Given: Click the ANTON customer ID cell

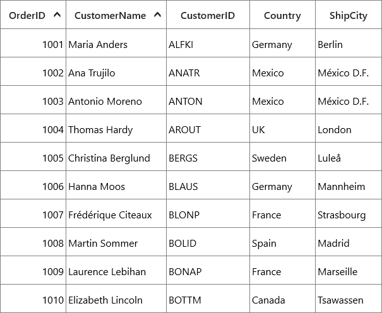Looking at the screenshot, I should coord(208,100).
